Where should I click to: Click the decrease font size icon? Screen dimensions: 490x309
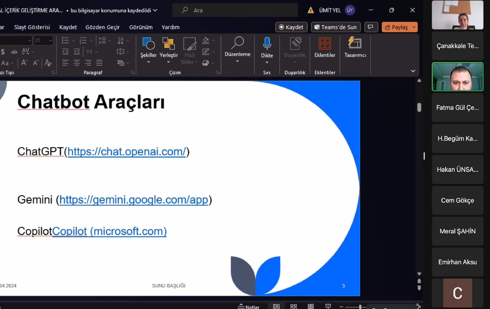coord(36,63)
